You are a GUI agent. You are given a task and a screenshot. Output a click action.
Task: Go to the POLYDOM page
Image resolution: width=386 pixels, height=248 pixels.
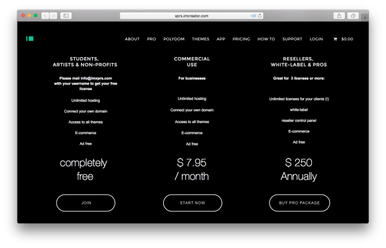pos(174,39)
